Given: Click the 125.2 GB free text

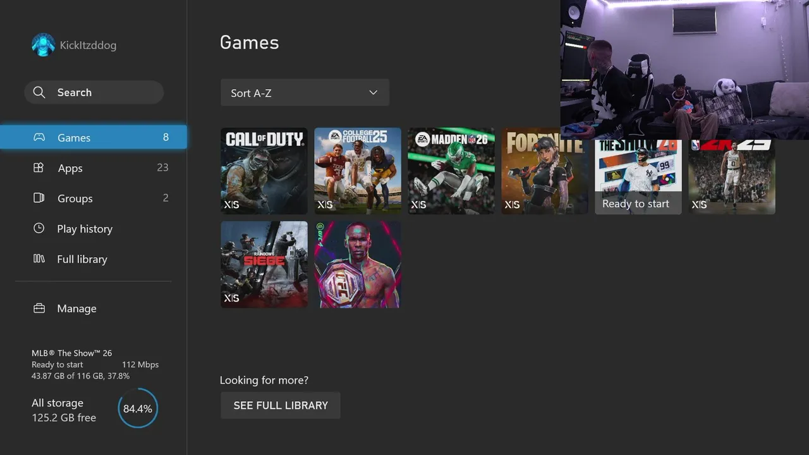Looking at the screenshot, I should [64, 418].
